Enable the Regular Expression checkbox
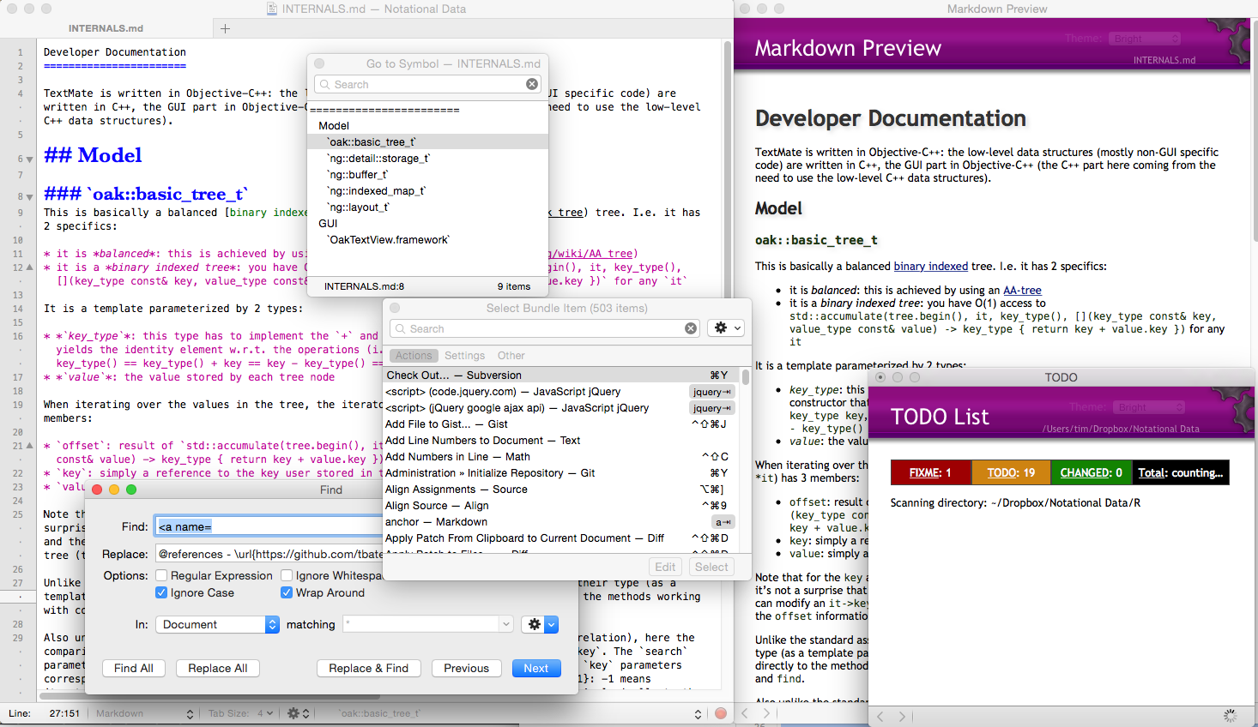 click(x=160, y=575)
